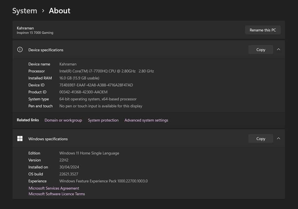Go back to System in the breadcrumb

click(x=24, y=11)
